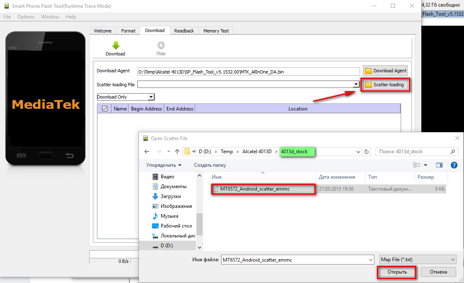Select the MT6572_Android_scatter_emmc file

tap(255, 189)
